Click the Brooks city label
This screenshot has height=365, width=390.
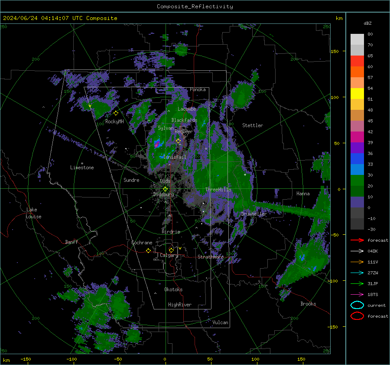[x=308, y=304]
